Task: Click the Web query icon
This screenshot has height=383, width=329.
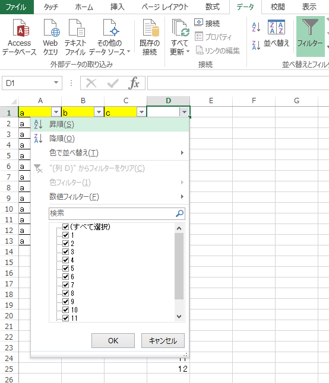Action: (x=50, y=37)
